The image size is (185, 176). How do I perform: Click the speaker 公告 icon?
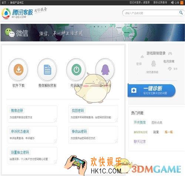pyautogui.click(x=172, y=3)
